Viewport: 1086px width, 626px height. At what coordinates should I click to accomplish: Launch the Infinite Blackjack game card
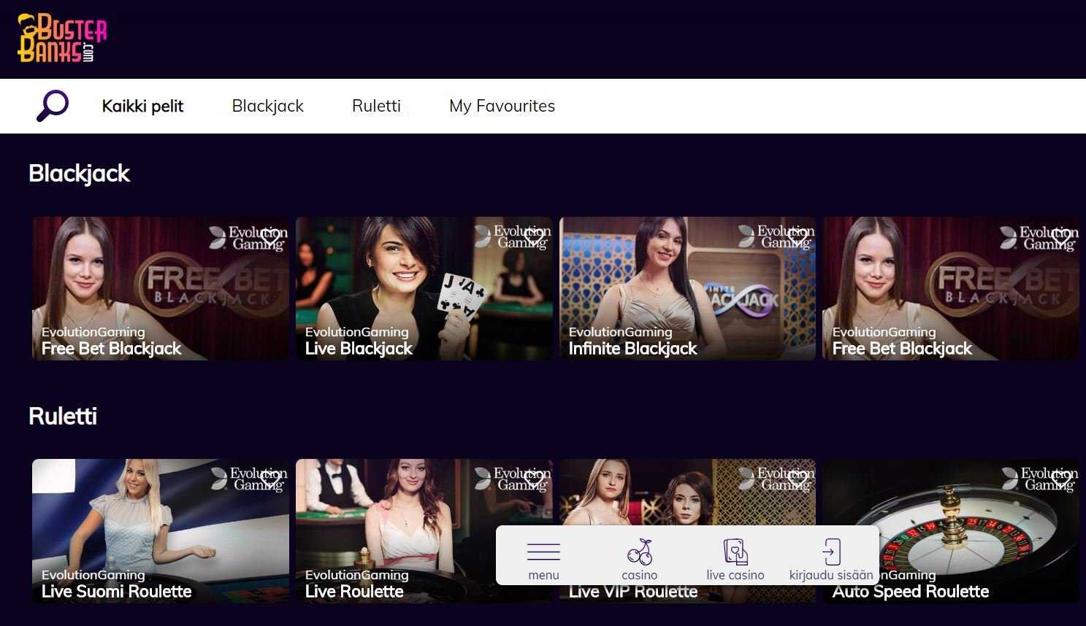(x=687, y=288)
